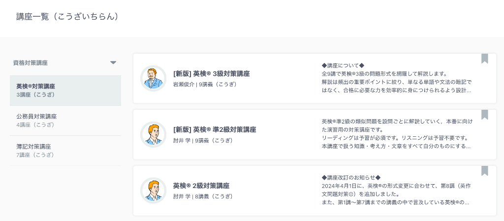The width and height of the screenshot is (504, 221).
Task: Click instructor avatar of 英検 3級 course
Action: pyautogui.click(x=154, y=78)
